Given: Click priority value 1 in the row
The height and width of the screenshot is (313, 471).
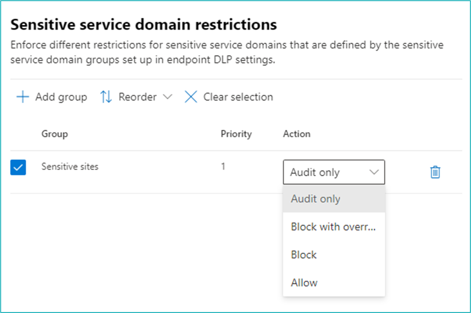Looking at the screenshot, I should tap(223, 167).
